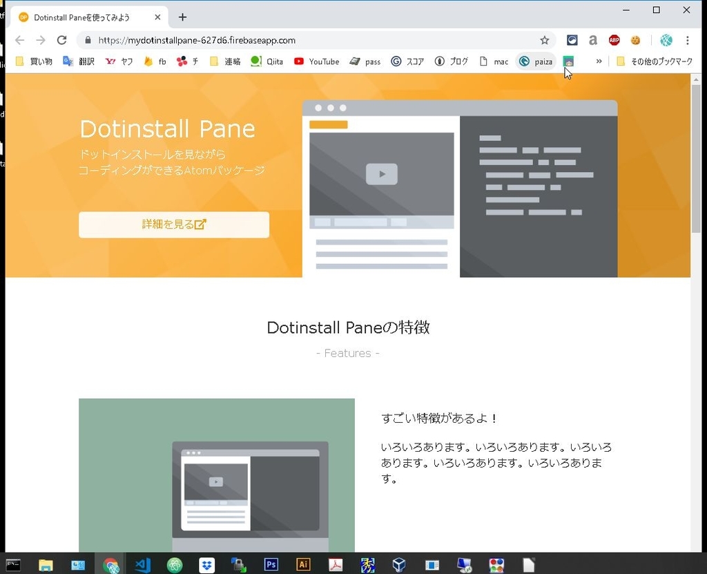Maximize the Chrome window
Screen dimensions: 707x574
pyautogui.click(x=657, y=10)
